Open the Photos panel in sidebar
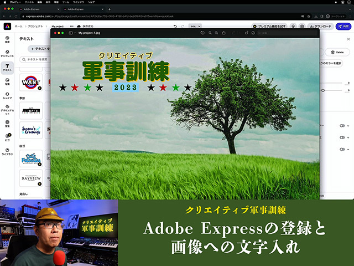The width and height of the screenshot is (354, 266). point(7,81)
